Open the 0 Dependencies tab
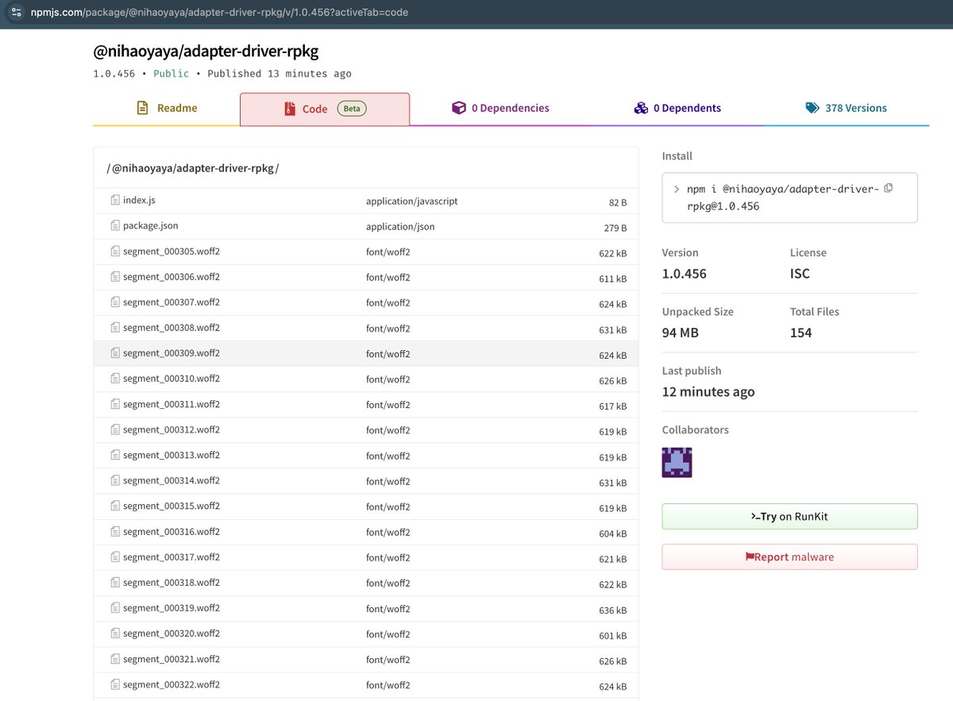The image size is (953, 701). pyautogui.click(x=500, y=108)
